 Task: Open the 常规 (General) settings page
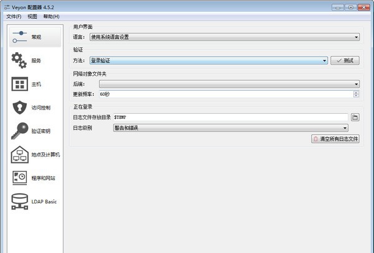click(35, 37)
